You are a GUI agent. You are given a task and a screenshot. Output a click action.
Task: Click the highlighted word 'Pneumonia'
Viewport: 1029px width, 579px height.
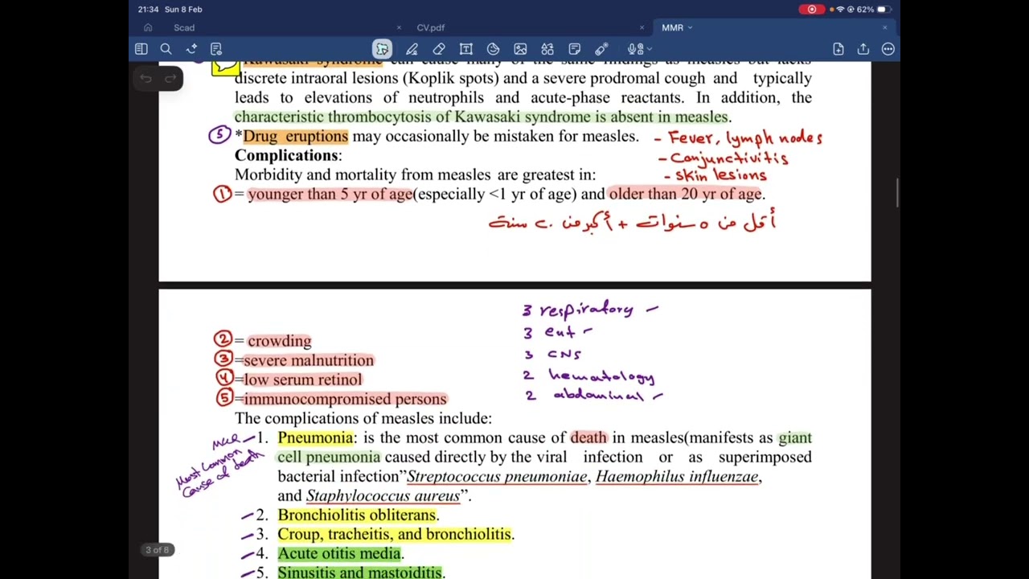point(315,437)
